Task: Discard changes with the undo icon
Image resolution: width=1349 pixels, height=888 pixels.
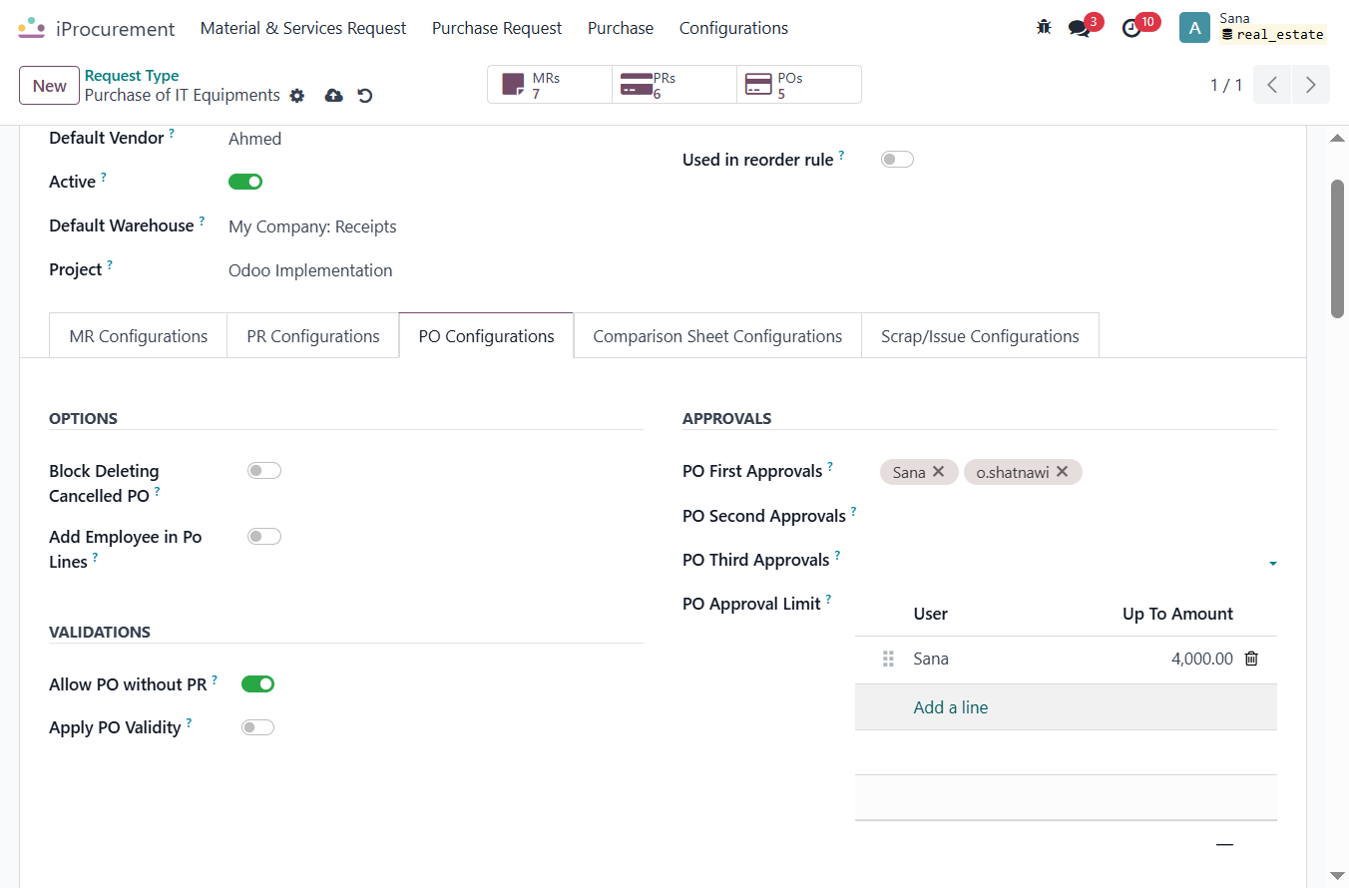Action: point(365,96)
